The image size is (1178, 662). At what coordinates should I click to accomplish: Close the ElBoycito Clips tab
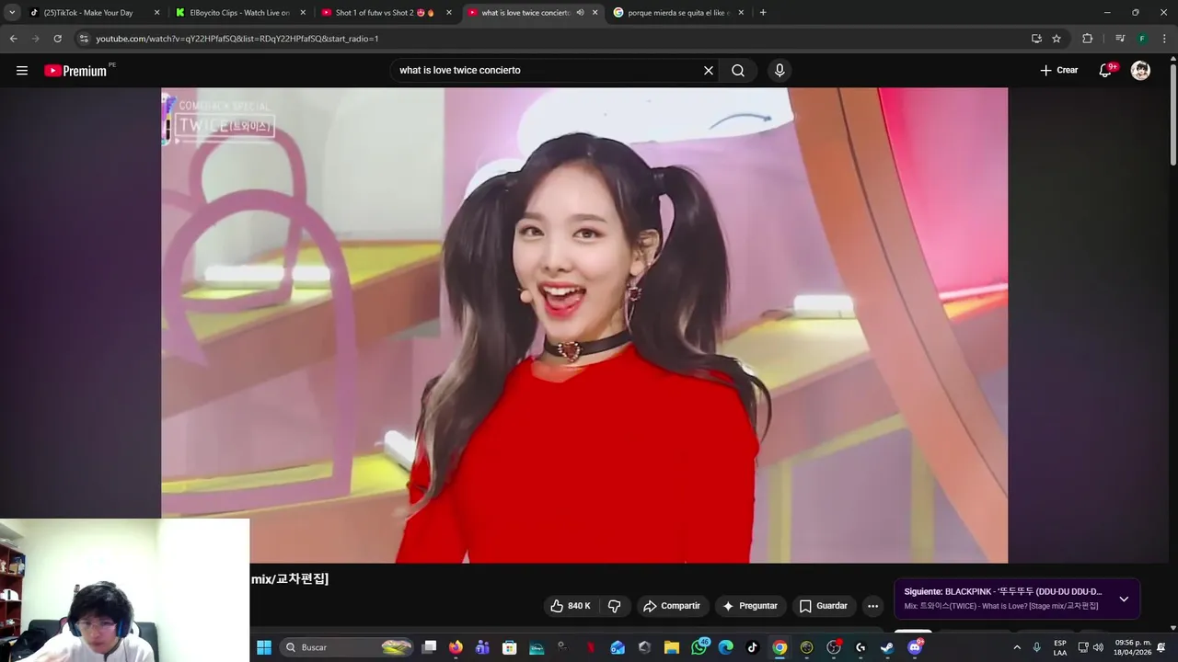pos(302,13)
